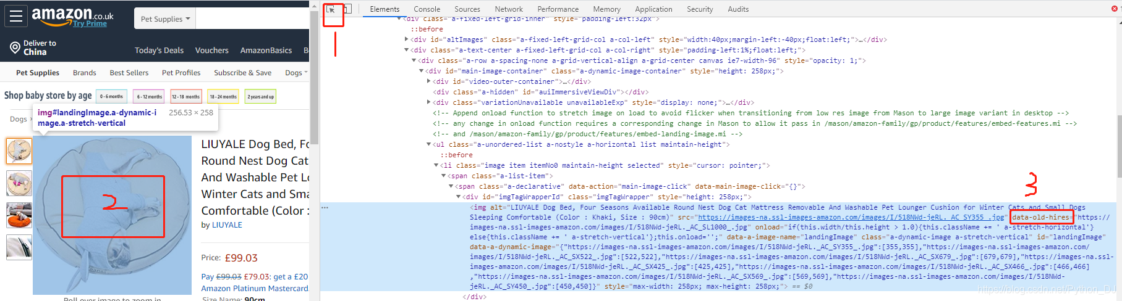
Task: Select the 18 - 24 months age button
Action: (x=223, y=96)
